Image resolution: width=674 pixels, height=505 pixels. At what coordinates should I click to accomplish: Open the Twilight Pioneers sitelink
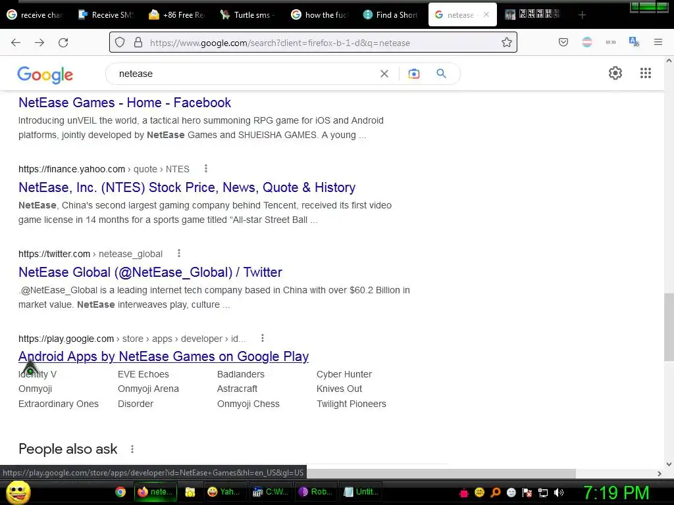tap(351, 404)
